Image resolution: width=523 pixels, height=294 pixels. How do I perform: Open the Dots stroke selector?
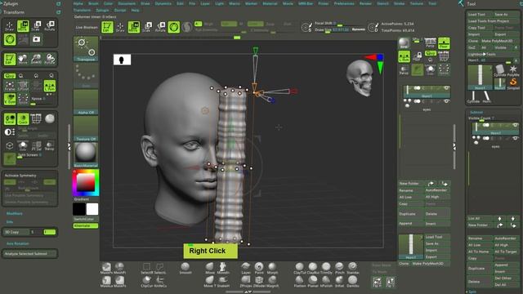[86, 76]
